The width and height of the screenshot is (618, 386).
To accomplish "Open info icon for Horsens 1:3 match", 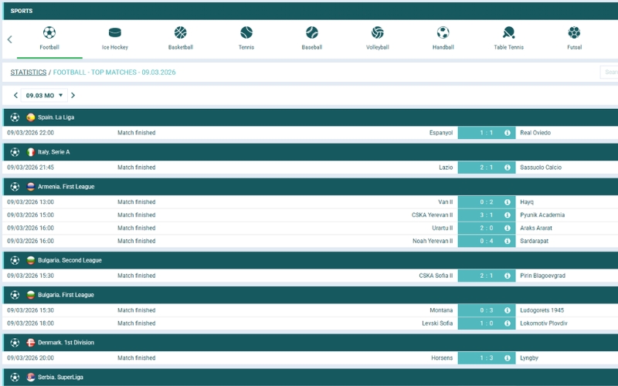I will point(508,358).
